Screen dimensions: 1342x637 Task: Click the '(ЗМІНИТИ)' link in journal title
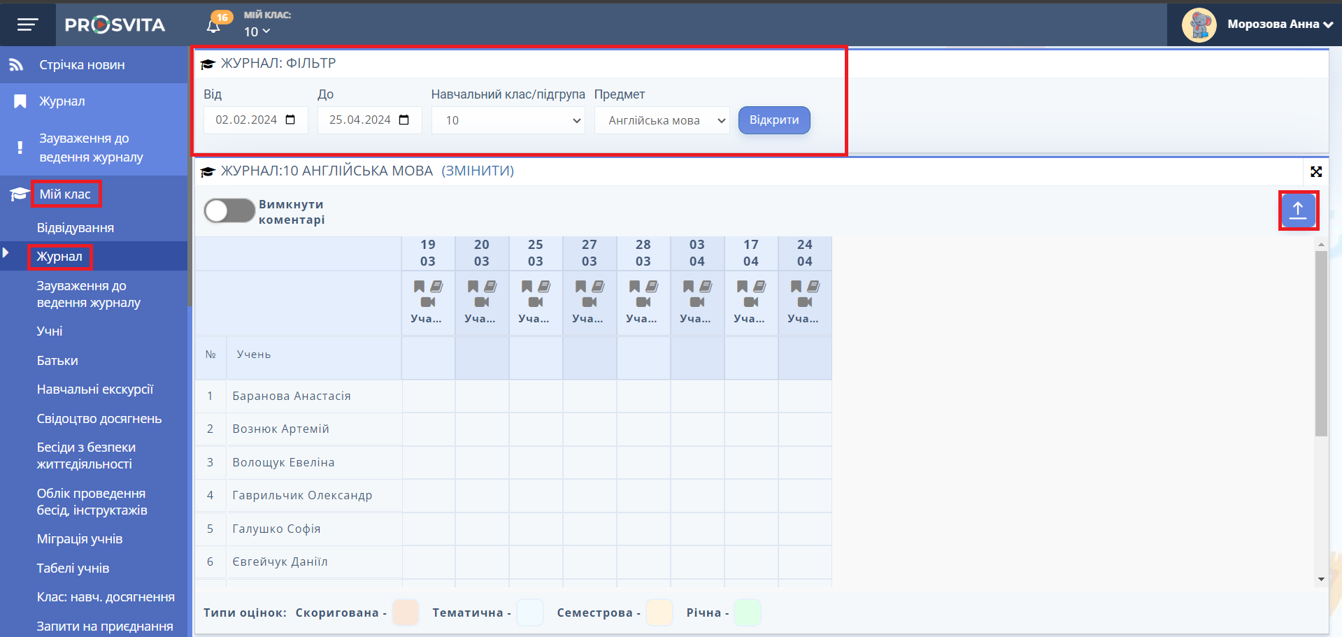(x=478, y=171)
